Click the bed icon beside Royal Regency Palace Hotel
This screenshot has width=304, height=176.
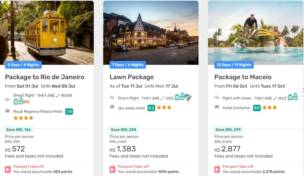7,111
